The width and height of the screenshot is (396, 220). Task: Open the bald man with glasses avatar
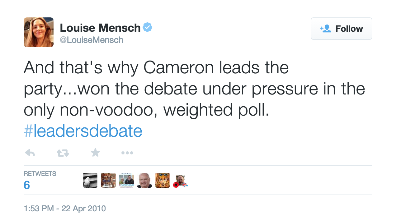pyautogui.click(x=144, y=180)
